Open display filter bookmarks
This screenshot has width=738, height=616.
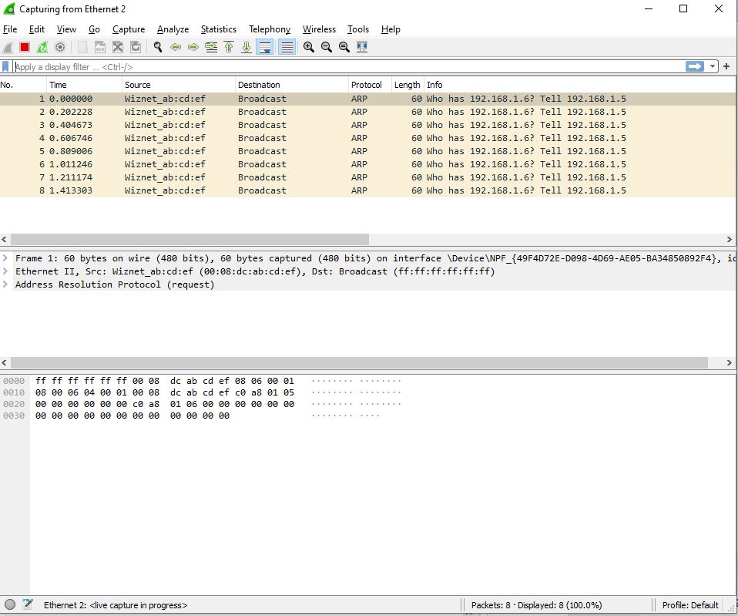click(5, 67)
